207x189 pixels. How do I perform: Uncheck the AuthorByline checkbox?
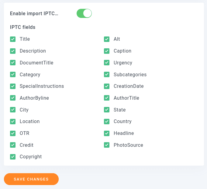(13, 98)
